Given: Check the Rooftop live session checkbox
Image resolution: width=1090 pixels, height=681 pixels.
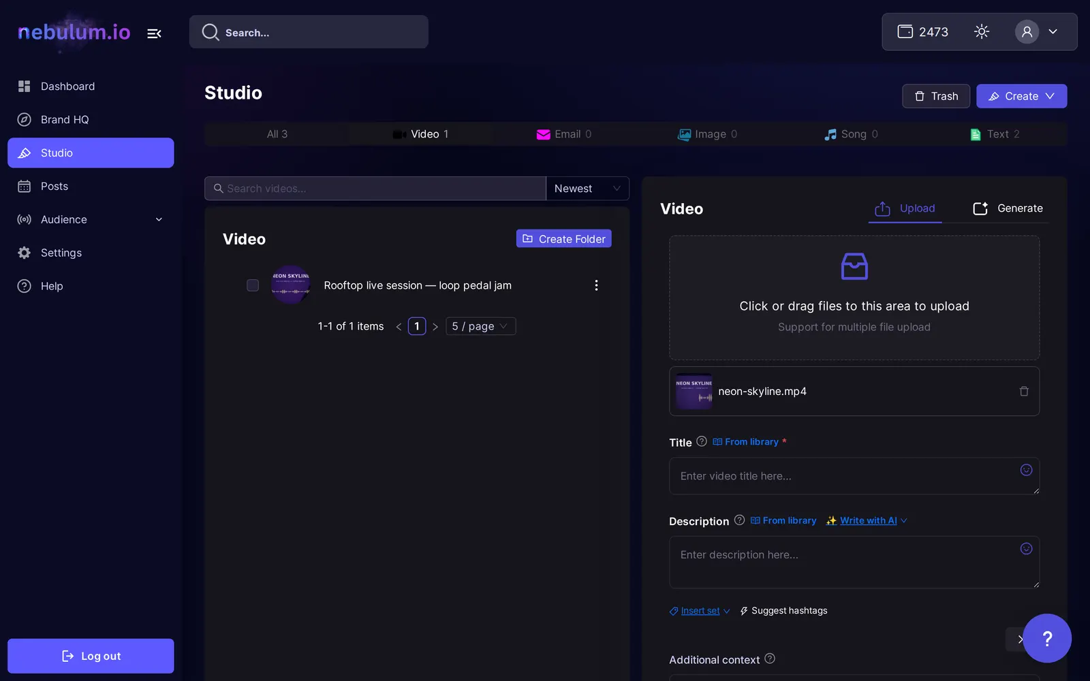Looking at the screenshot, I should click(253, 285).
